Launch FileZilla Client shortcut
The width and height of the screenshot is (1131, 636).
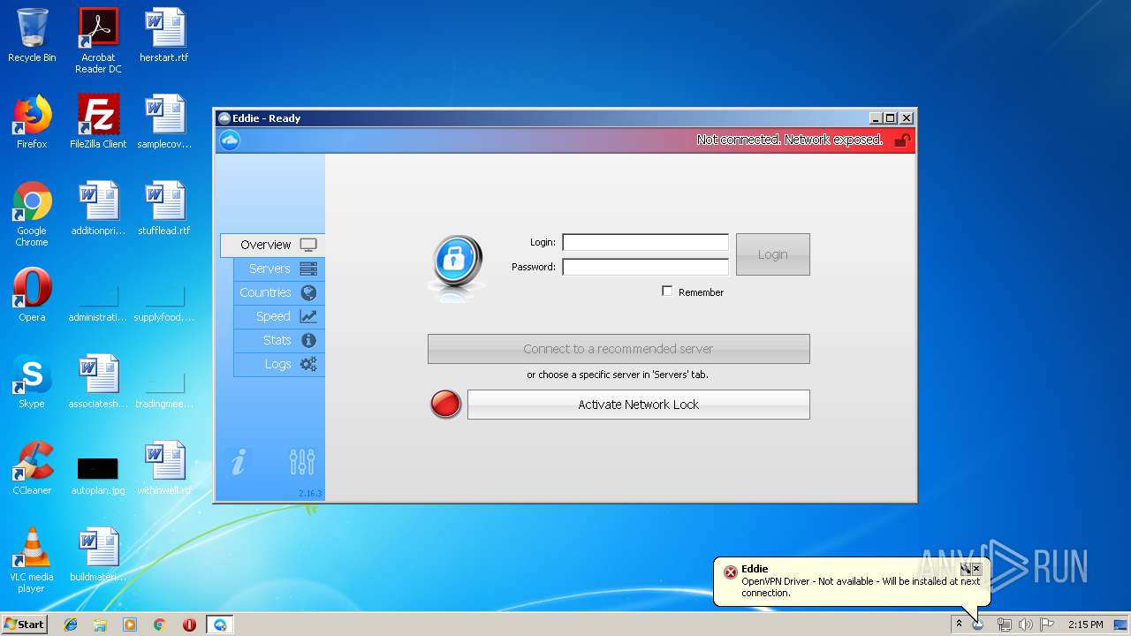98,122
